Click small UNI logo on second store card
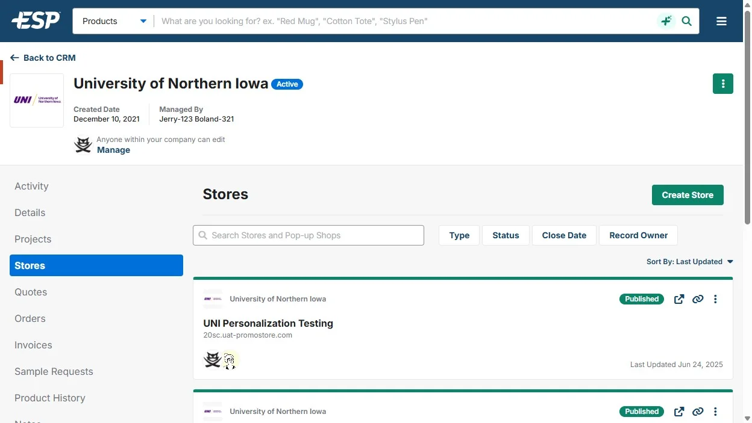Image resolution: width=752 pixels, height=423 pixels. click(x=213, y=412)
